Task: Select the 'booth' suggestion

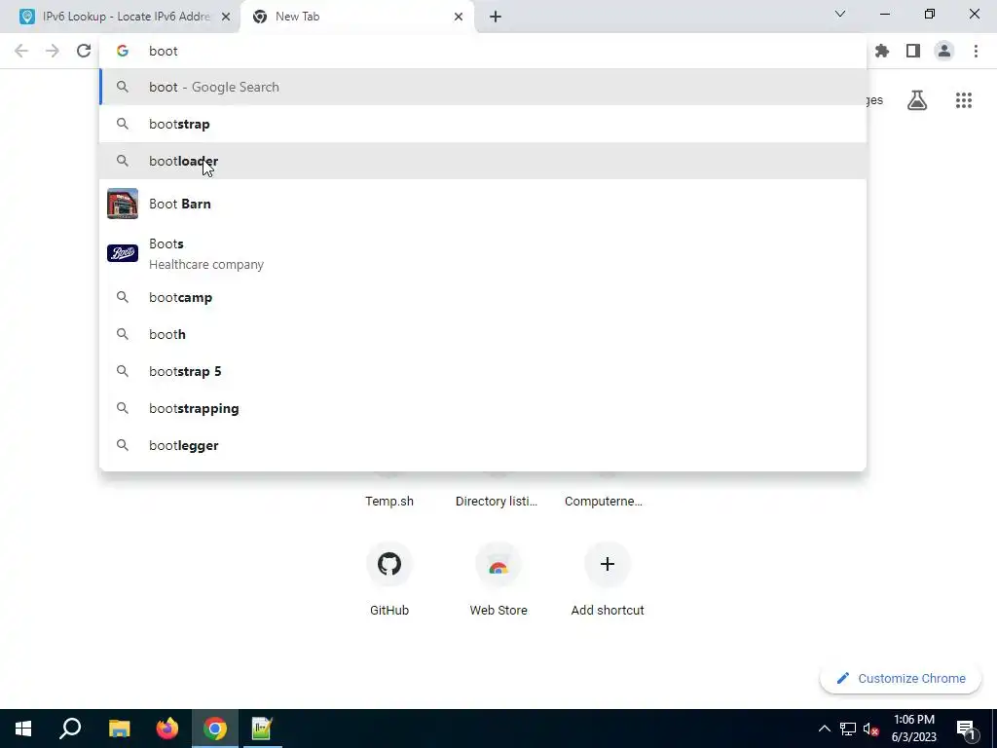Action: tap(483, 335)
